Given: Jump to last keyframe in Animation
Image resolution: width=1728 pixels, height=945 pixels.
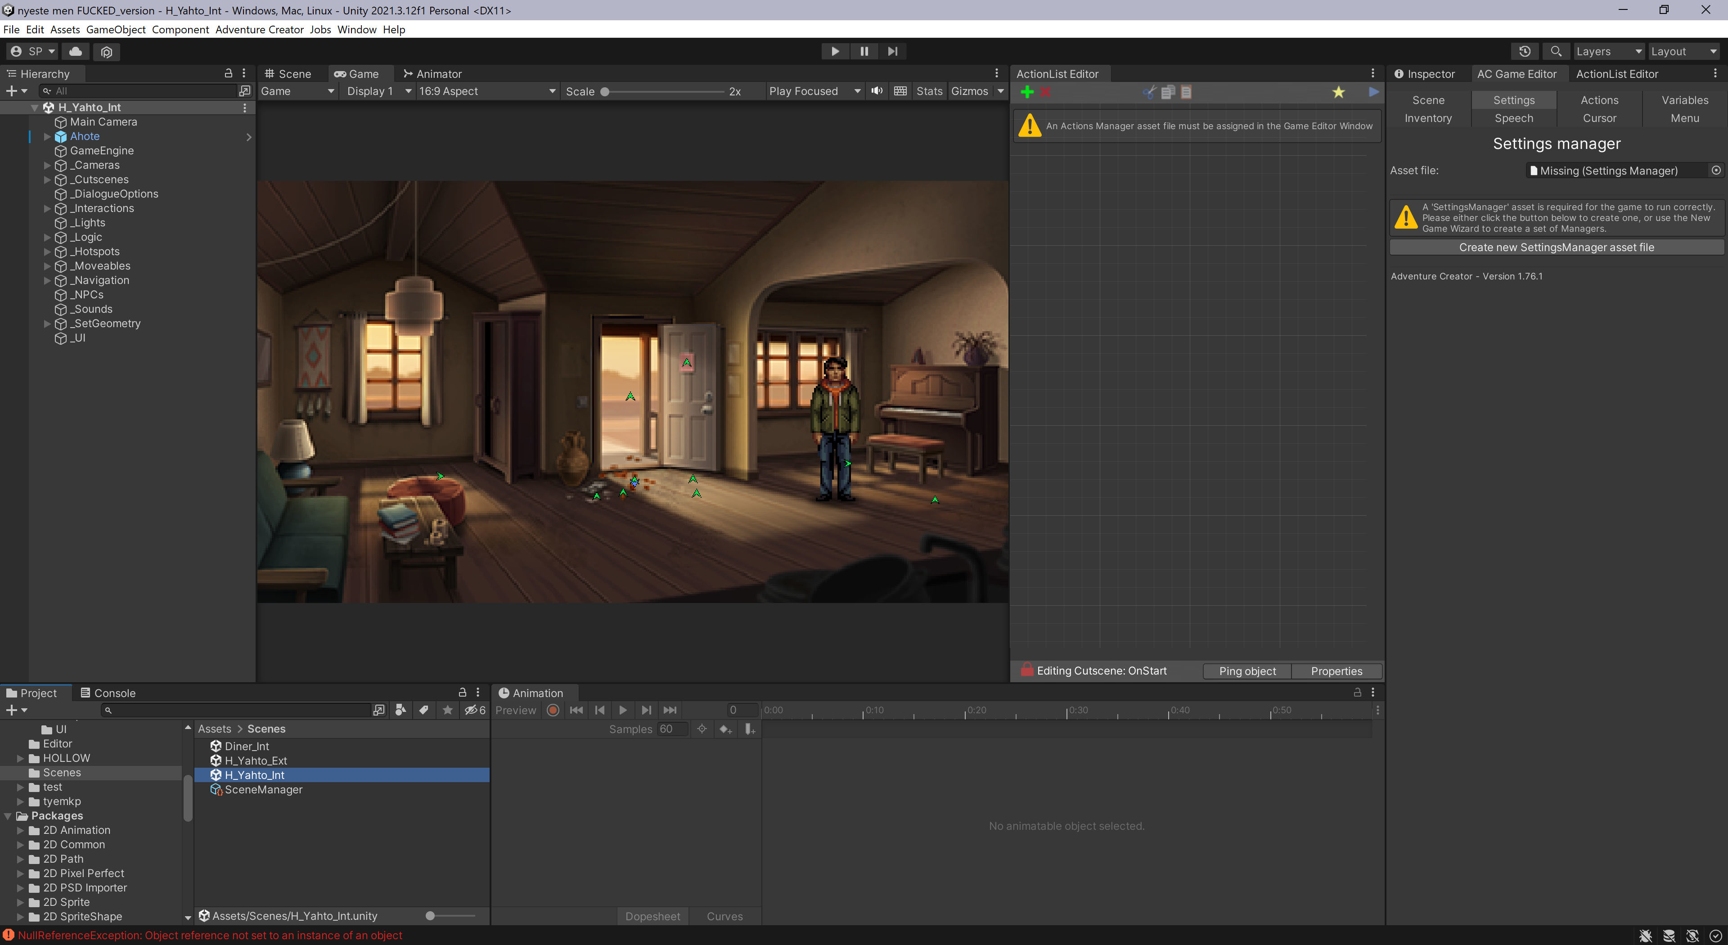Looking at the screenshot, I should point(670,710).
